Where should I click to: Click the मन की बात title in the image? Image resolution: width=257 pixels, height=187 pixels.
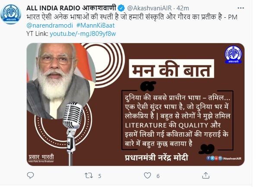pos(171,69)
